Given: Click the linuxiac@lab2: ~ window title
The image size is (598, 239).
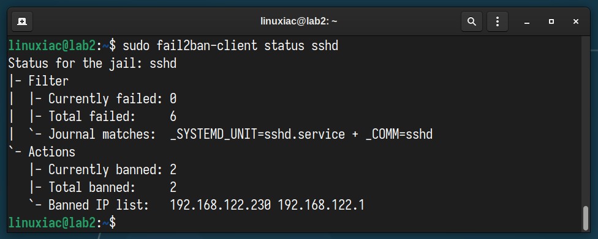Looking at the screenshot, I should (298, 21).
